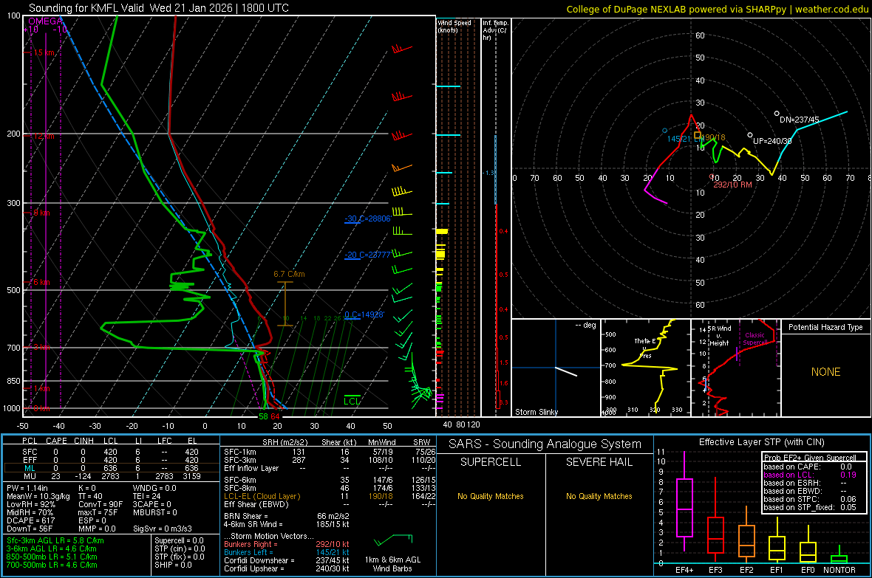
Task: Click the Effective Layer STP (with CIN) title
Action: (761, 442)
